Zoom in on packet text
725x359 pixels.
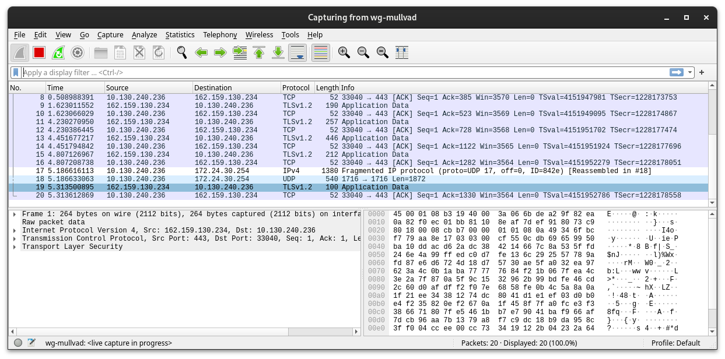(x=344, y=53)
